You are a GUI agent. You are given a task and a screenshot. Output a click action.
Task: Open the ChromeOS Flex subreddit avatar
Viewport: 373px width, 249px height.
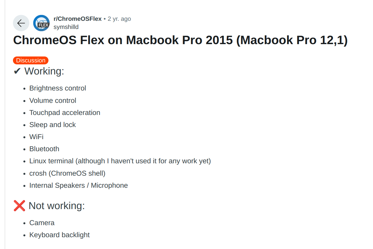click(41, 23)
